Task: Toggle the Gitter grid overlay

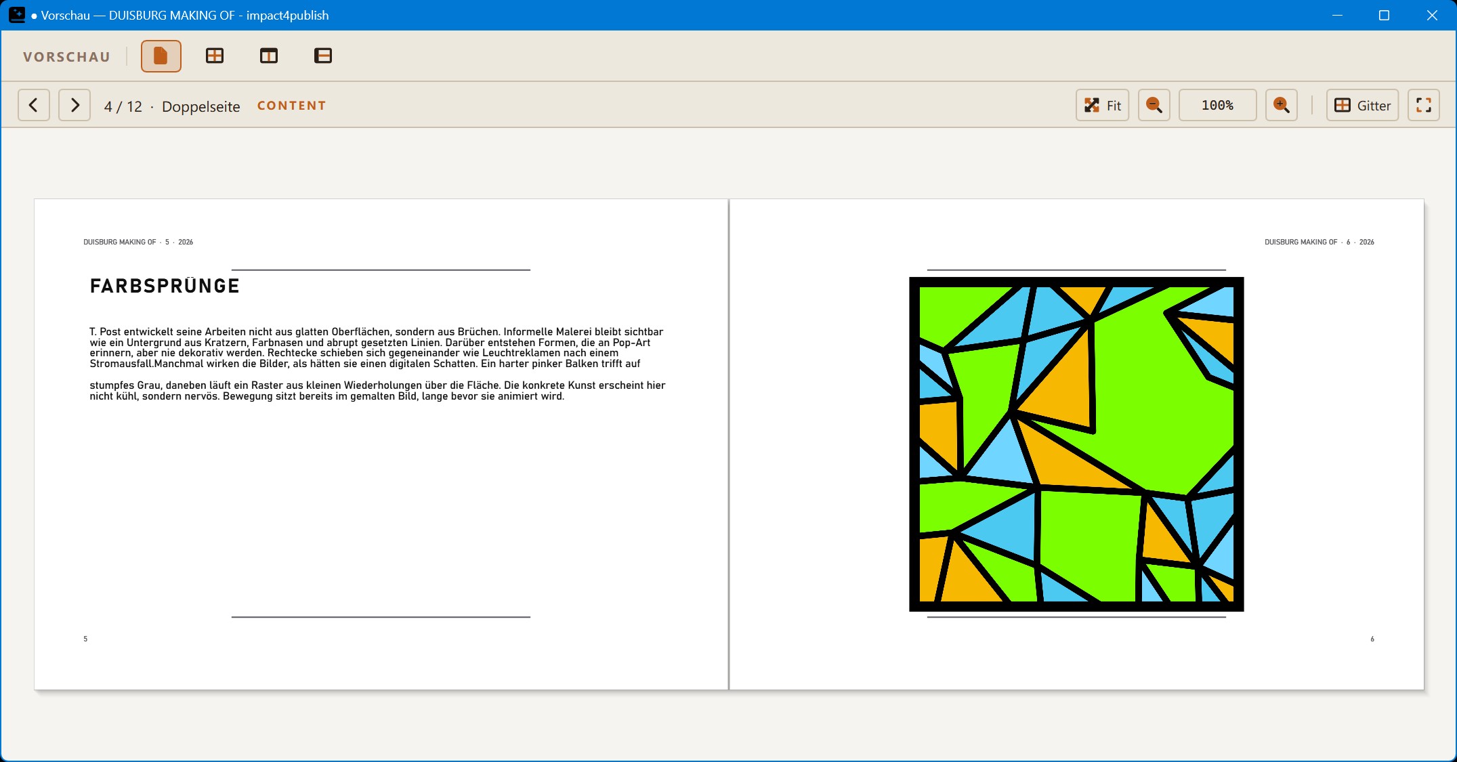Action: (x=1362, y=105)
